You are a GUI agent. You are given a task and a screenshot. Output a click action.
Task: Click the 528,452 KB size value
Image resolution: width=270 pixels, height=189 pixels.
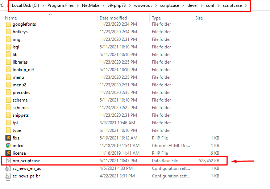click(209, 161)
